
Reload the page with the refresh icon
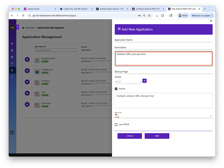23,15
